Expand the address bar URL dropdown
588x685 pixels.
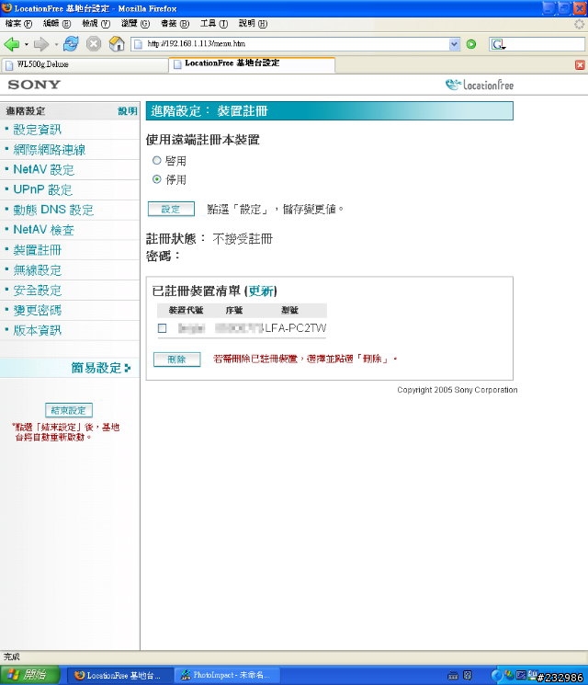[455, 44]
